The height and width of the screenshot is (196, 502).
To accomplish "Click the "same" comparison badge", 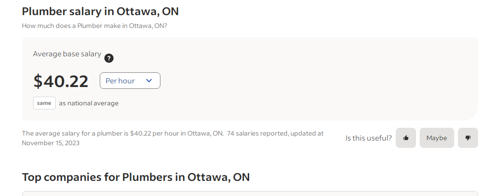I will [44, 103].
